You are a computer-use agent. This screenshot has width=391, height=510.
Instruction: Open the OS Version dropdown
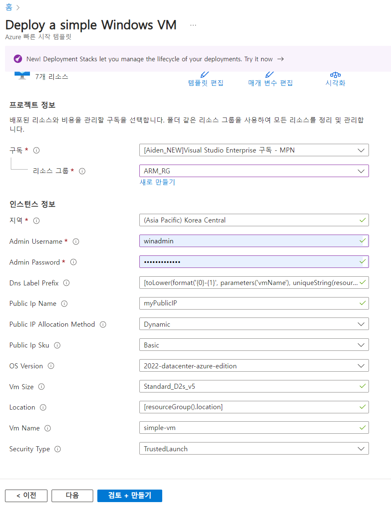point(254,366)
